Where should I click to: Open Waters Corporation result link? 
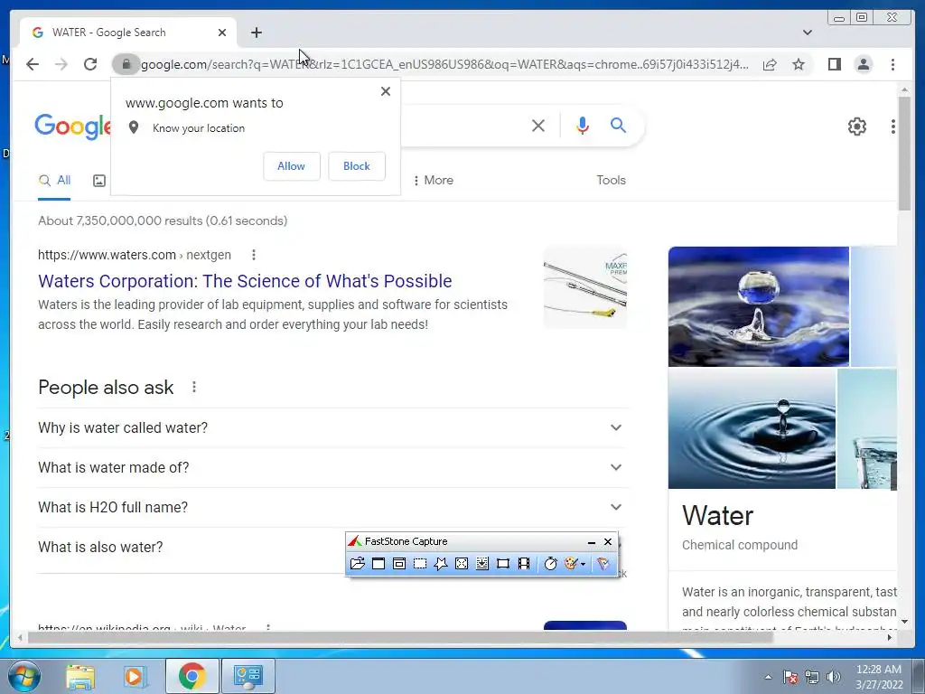[245, 281]
